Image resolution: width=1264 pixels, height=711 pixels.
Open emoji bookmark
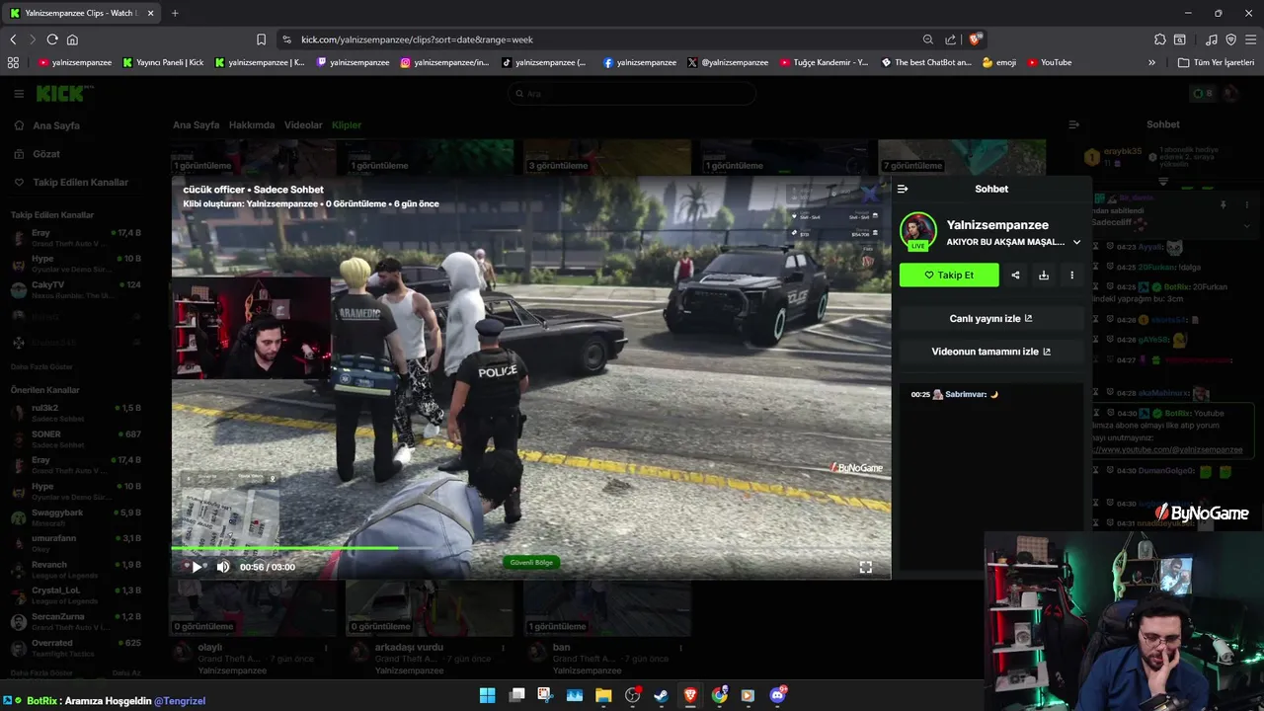[x=998, y=62]
